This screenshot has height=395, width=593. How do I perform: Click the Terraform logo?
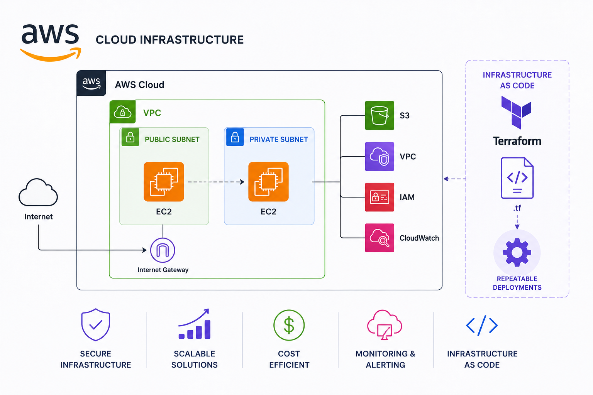517,112
